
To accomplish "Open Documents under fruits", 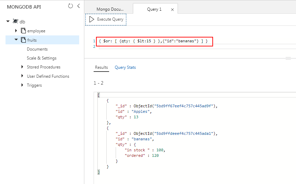I will pos(37,49).
